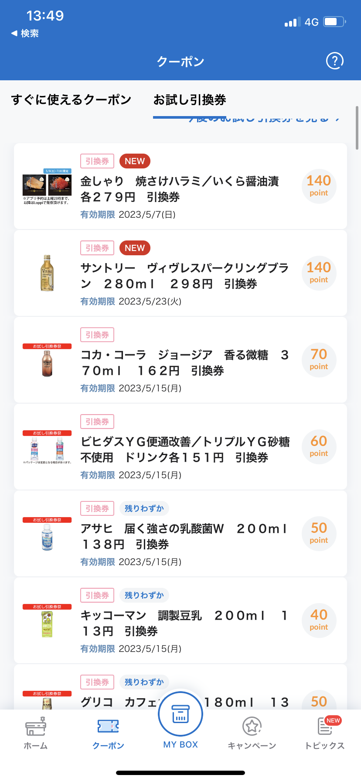
Task: Tap the 60 point badge for ビヒダス
Action: 319,446
